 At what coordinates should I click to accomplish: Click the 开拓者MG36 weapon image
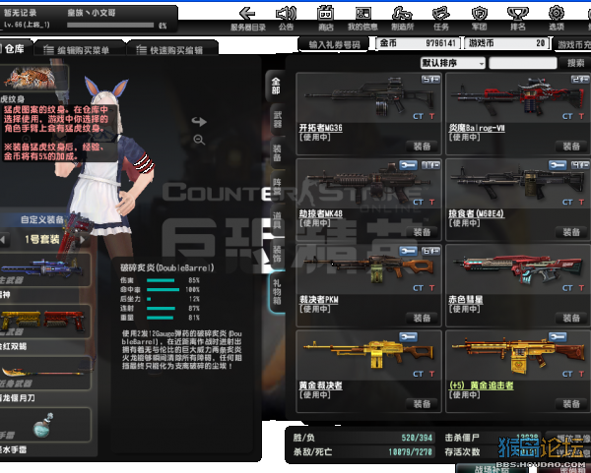pyautogui.click(x=368, y=96)
